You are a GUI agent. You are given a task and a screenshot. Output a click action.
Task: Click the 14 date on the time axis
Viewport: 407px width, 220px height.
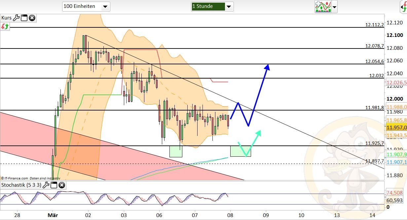(x=372, y=215)
